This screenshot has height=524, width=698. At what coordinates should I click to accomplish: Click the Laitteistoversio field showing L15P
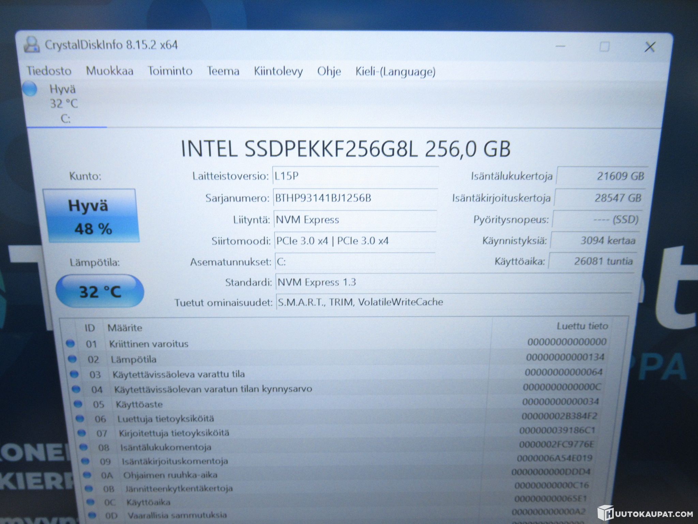355,176
